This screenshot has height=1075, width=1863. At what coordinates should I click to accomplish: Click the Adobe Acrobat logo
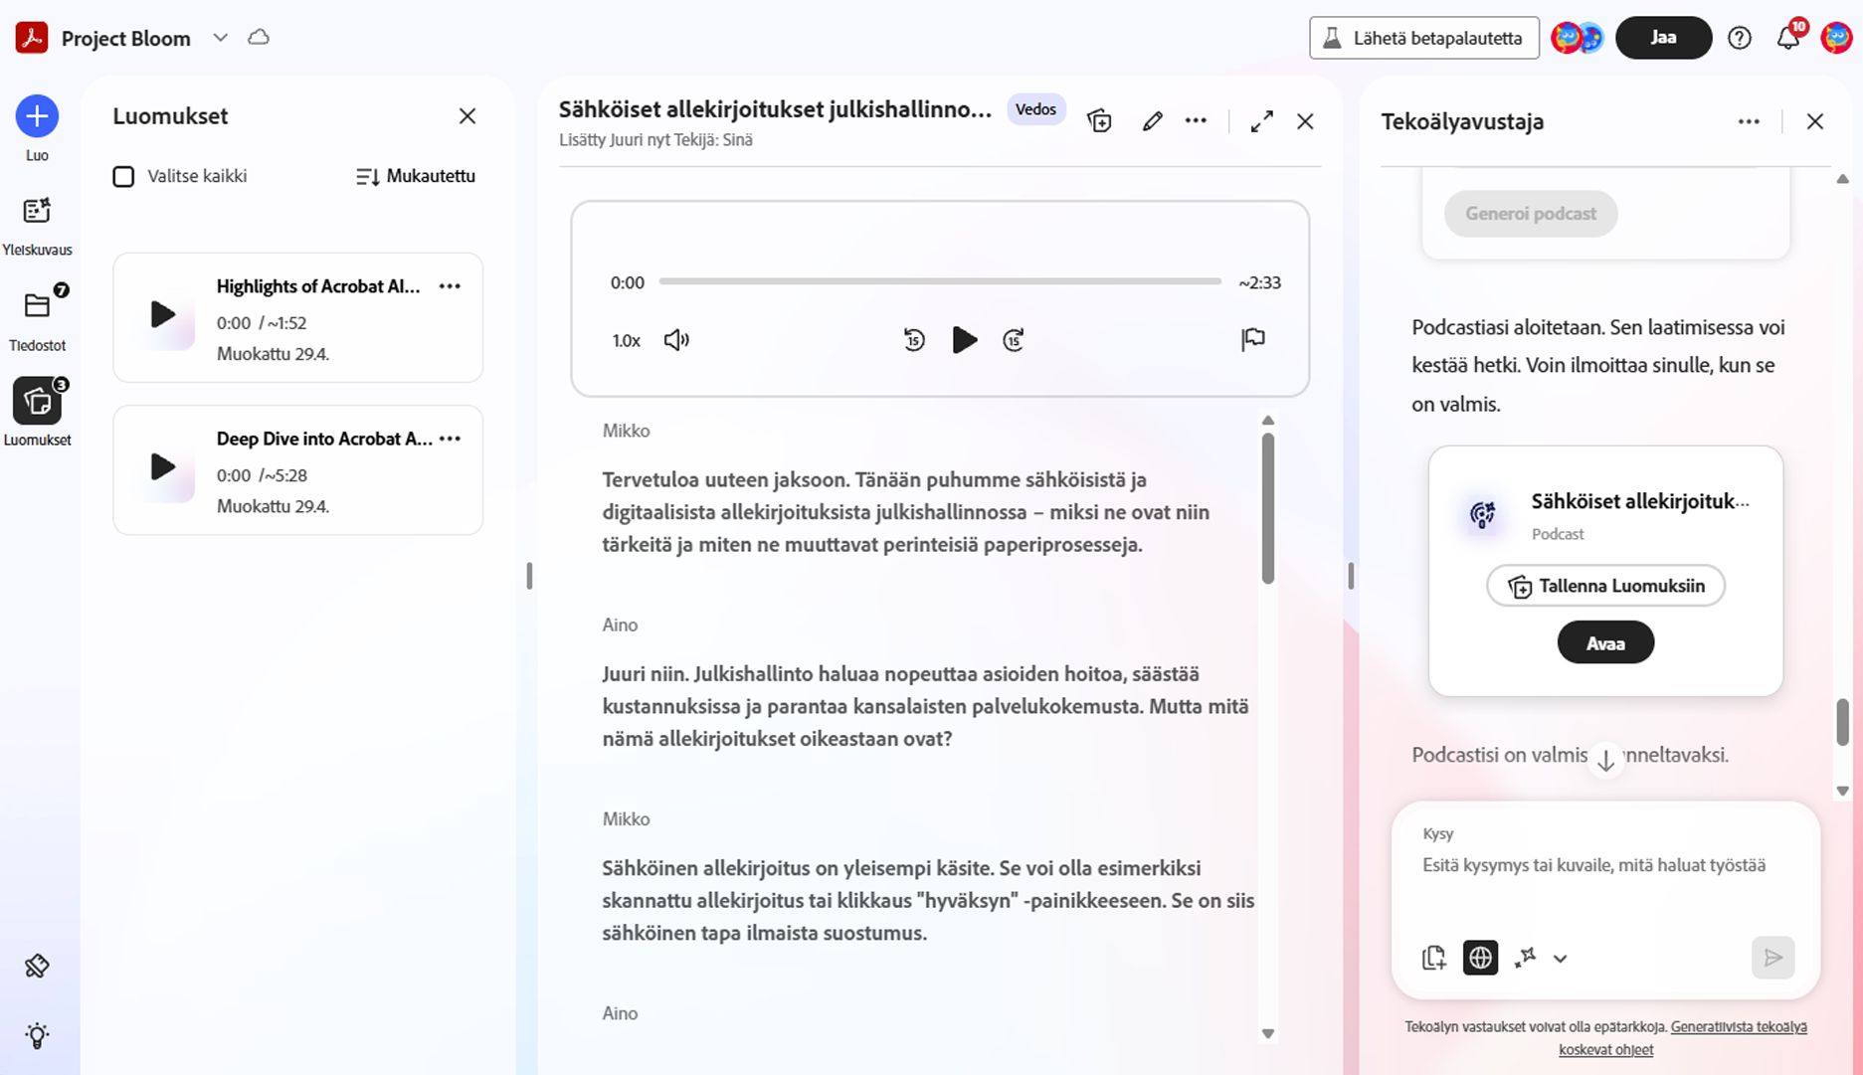pyautogui.click(x=32, y=38)
